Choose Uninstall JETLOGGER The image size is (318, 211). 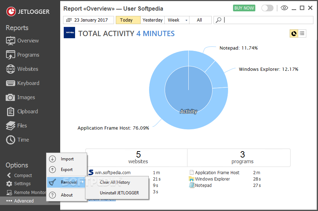(117, 193)
